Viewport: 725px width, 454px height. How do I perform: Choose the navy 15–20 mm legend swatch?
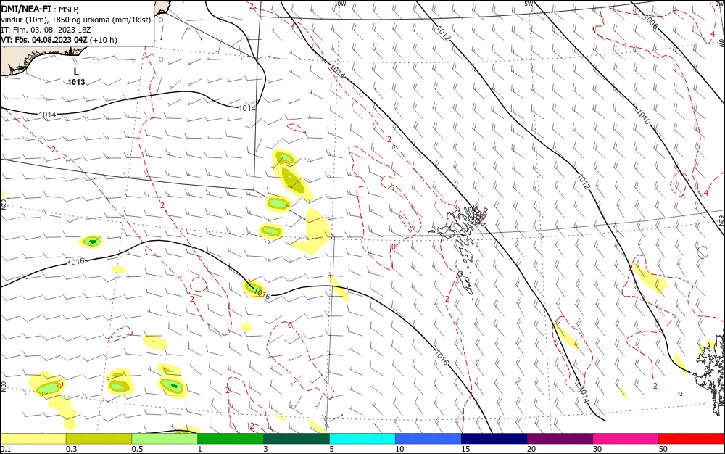pyautogui.click(x=494, y=439)
